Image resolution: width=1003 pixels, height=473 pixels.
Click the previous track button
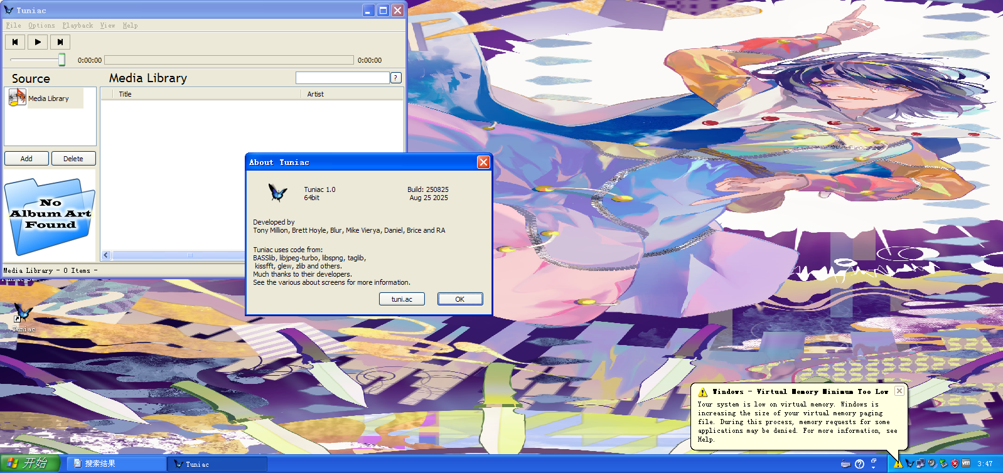(15, 42)
